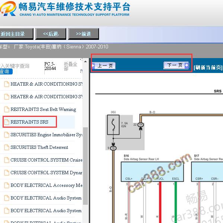Click the 折叠全部 collapse all link
The height and width of the screenshot is (223, 223).
[70, 66]
